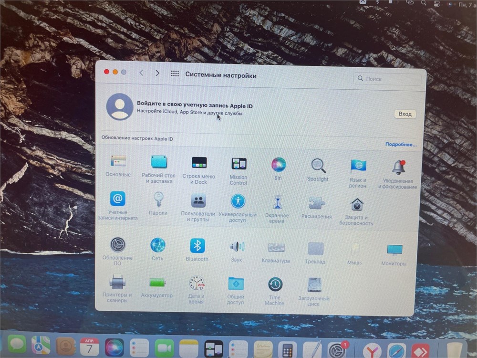Open Calendar from the Dock
477x358 pixels.
tap(90, 347)
